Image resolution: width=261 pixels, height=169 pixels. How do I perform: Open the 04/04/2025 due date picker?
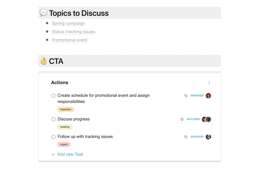(x=197, y=96)
